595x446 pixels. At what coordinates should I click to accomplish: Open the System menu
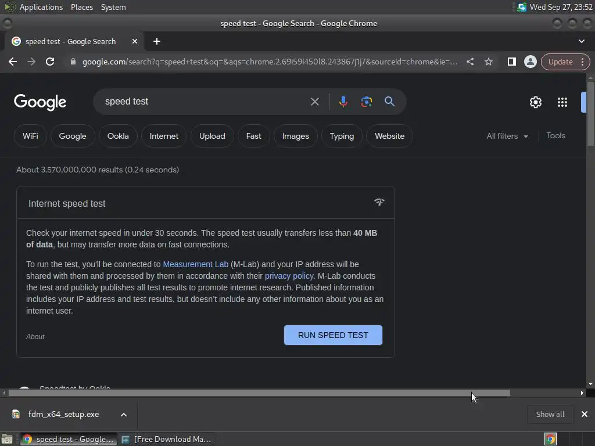coord(113,7)
